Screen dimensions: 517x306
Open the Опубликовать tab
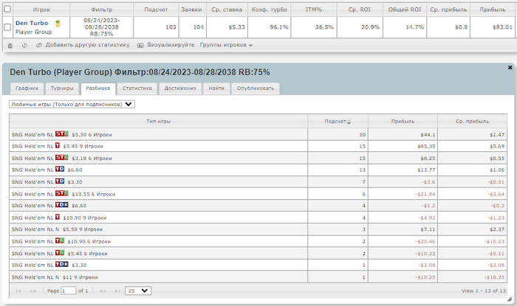pos(256,88)
